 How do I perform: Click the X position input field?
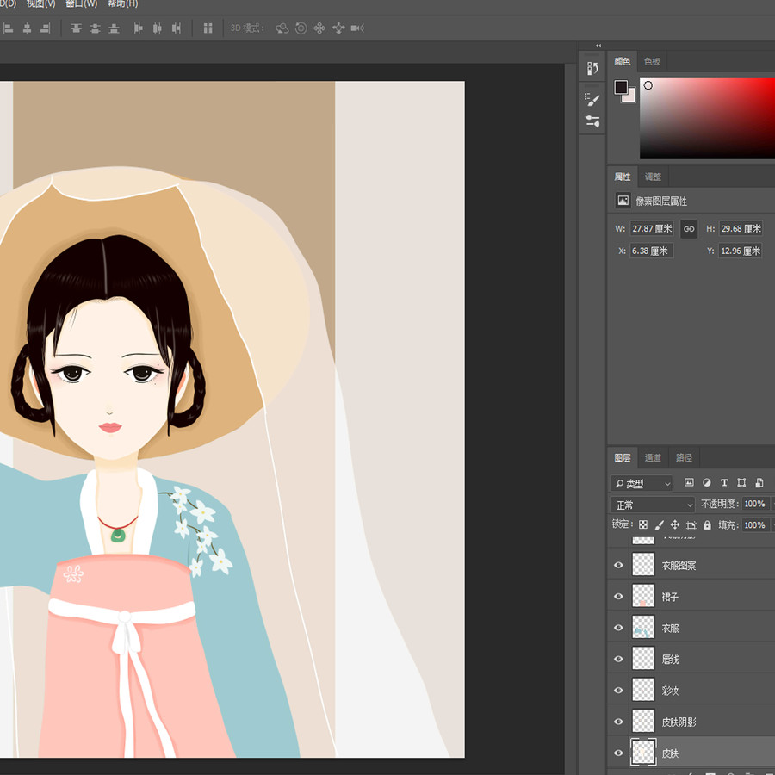[x=652, y=251]
